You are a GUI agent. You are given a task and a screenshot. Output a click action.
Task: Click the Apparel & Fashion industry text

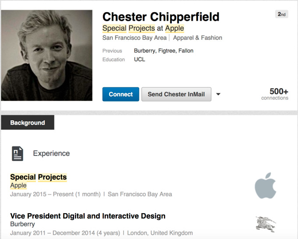coord(198,38)
